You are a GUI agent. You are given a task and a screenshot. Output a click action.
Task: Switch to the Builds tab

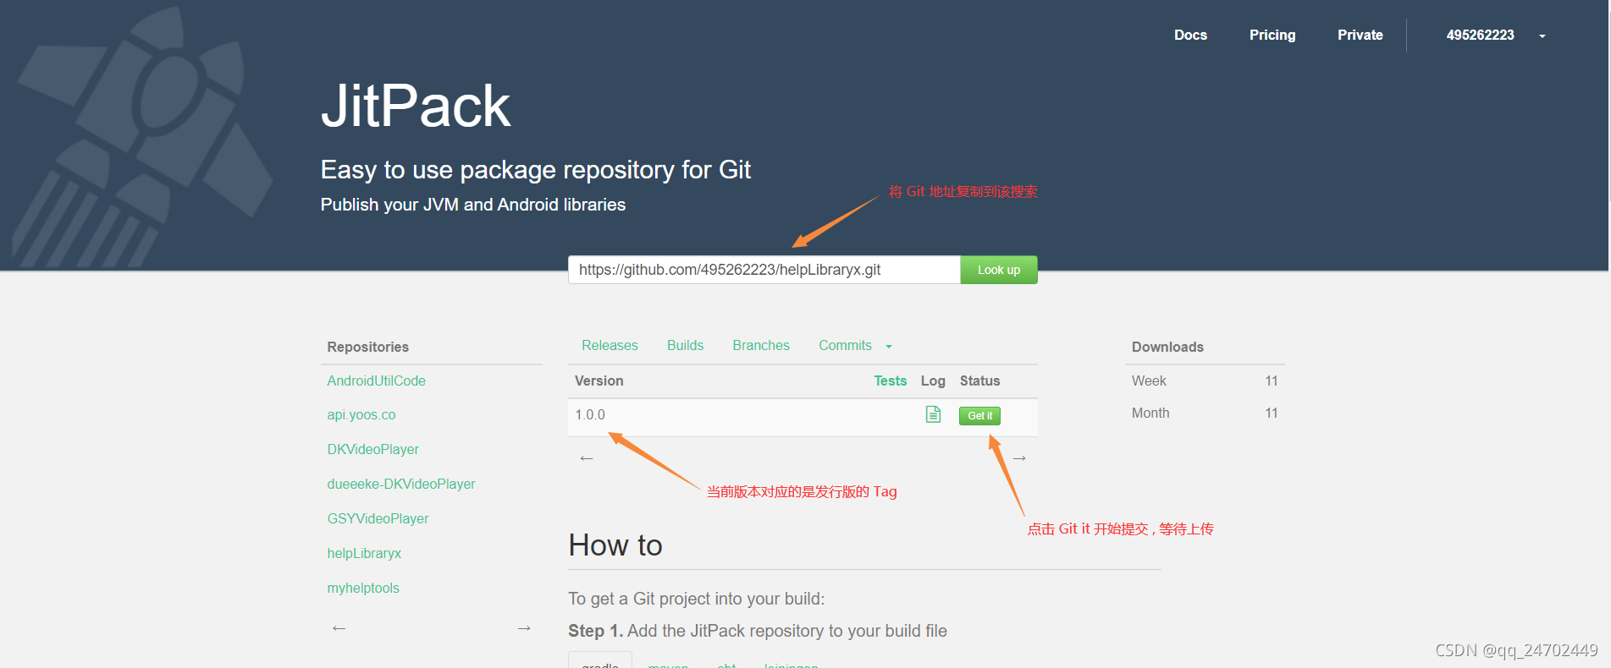pyautogui.click(x=685, y=345)
